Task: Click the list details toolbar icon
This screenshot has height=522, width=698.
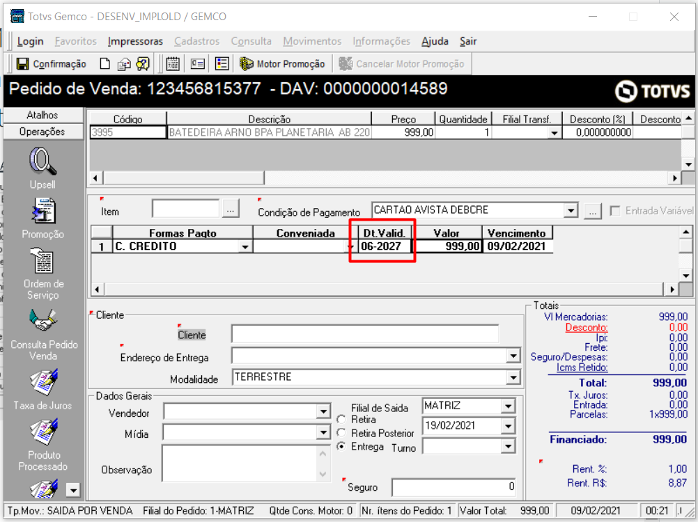Action: point(222,64)
